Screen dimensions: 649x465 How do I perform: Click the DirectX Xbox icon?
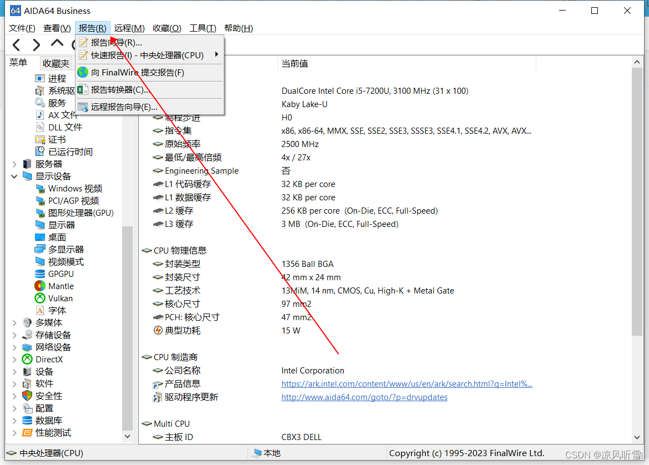27,360
